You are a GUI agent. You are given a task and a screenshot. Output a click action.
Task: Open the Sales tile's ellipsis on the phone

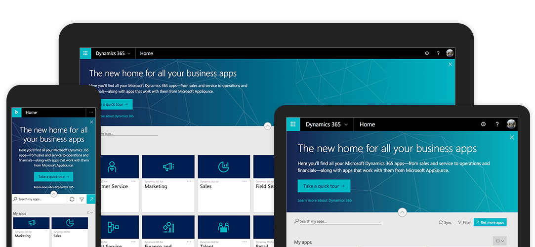[84, 231]
